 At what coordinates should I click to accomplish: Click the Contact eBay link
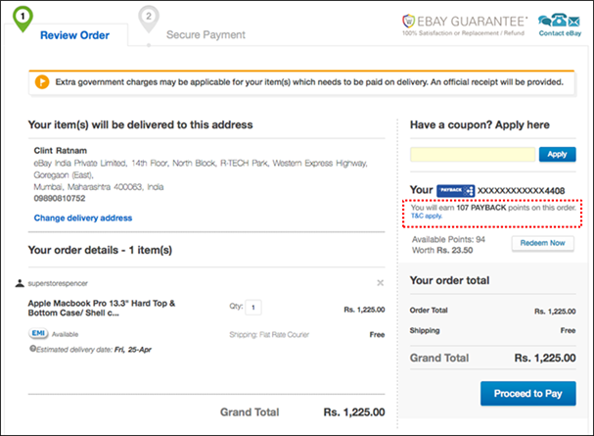[560, 33]
